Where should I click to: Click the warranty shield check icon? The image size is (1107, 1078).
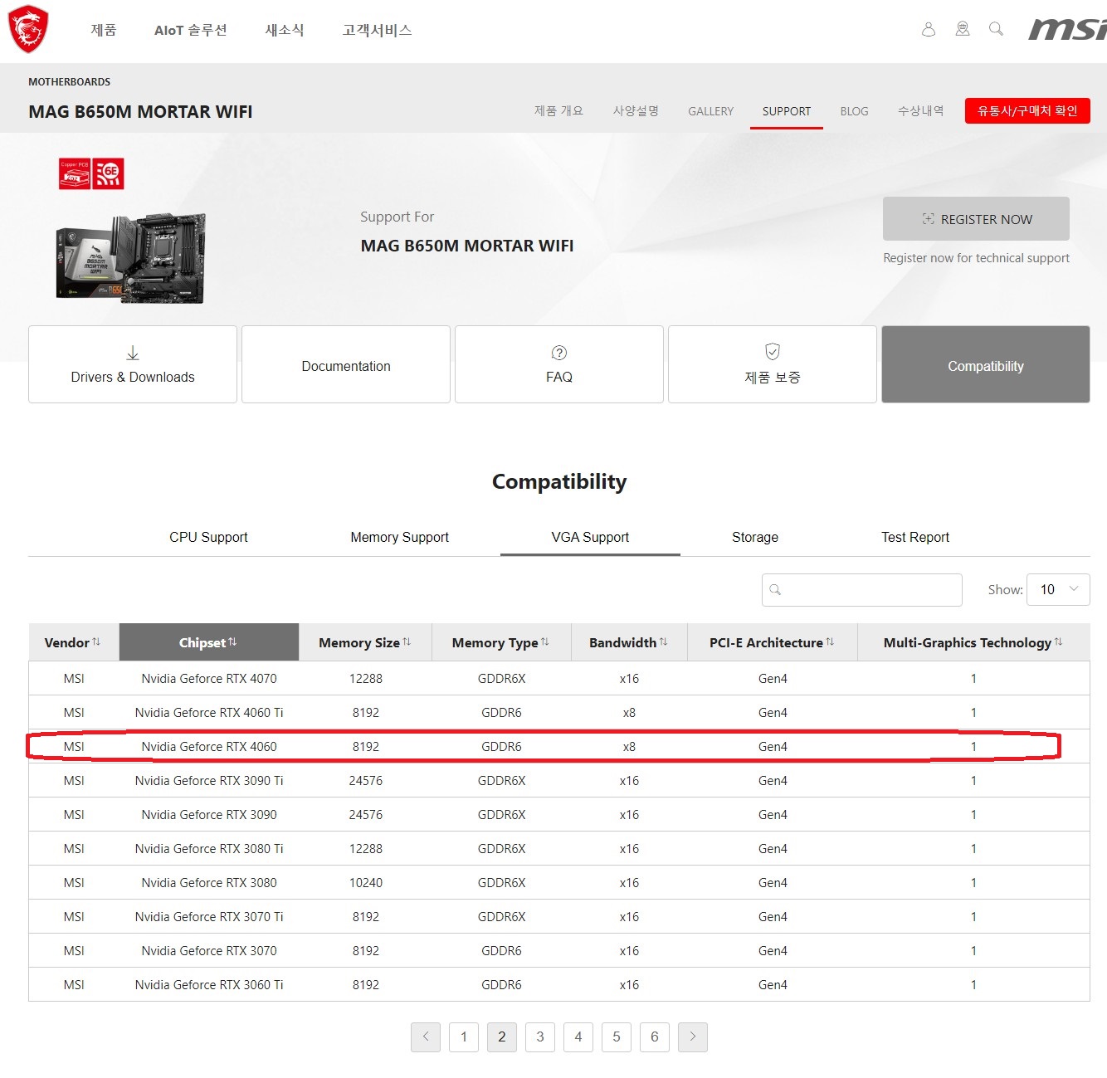click(x=773, y=352)
